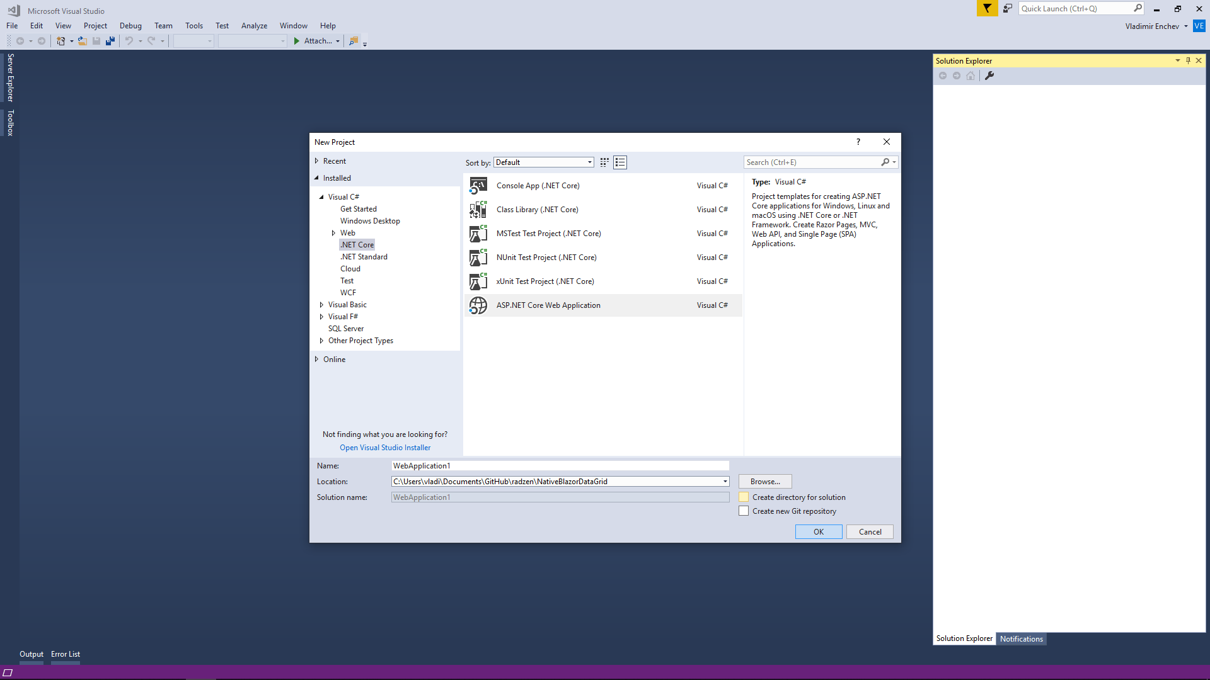This screenshot has height=680, width=1210.
Task: Click the New Project toolbar icon
Action: click(60, 41)
